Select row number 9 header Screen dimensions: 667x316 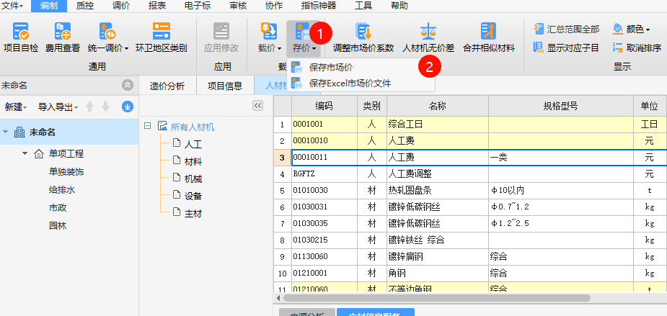[282, 256]
